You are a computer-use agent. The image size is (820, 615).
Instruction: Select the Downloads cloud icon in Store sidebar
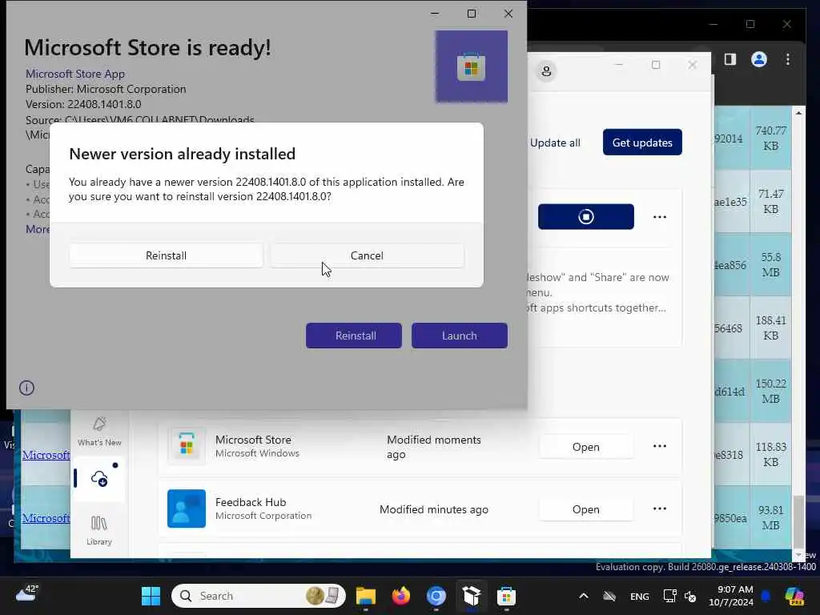tap(99, 478)
